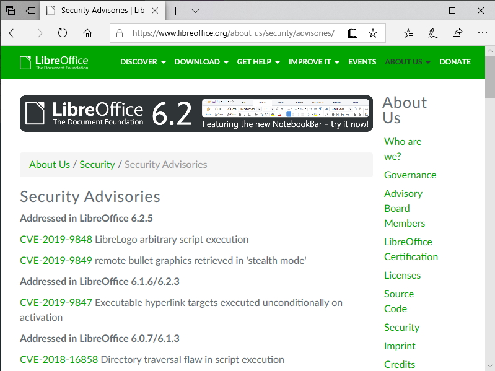The height and width of the screenshot is (371, 495).
Task: Expand the ABOUT US menu
Action: pyautogui.click(x=408, y=62)
